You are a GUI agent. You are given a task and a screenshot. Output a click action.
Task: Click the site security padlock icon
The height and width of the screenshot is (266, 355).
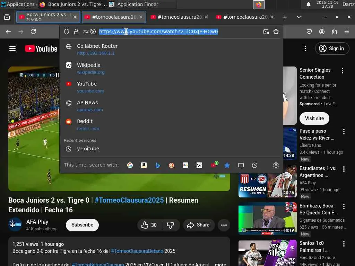[76, 32]
